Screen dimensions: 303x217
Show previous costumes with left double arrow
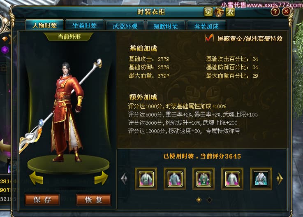click(124, 178)
